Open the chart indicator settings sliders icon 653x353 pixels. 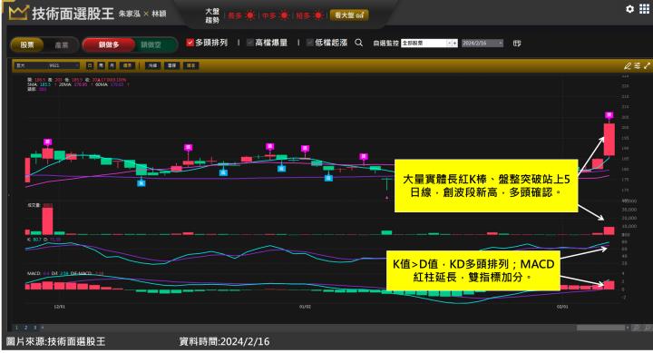tap(638, 66)
